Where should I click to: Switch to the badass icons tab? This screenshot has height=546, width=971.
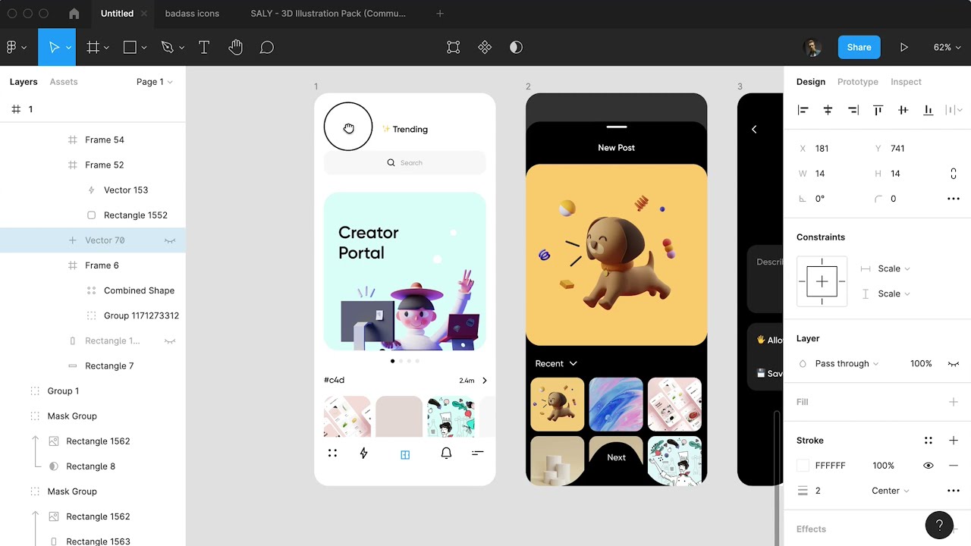pos(192,13)
